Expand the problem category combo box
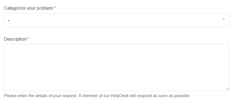 [x=116, y=20]
